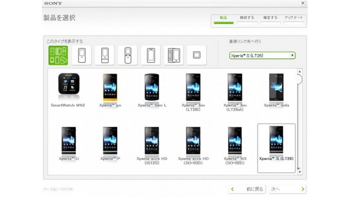Click the dropdown arrow next to Xperia S (LT26)
Viewport: 350px width, 197px height.
293,55
